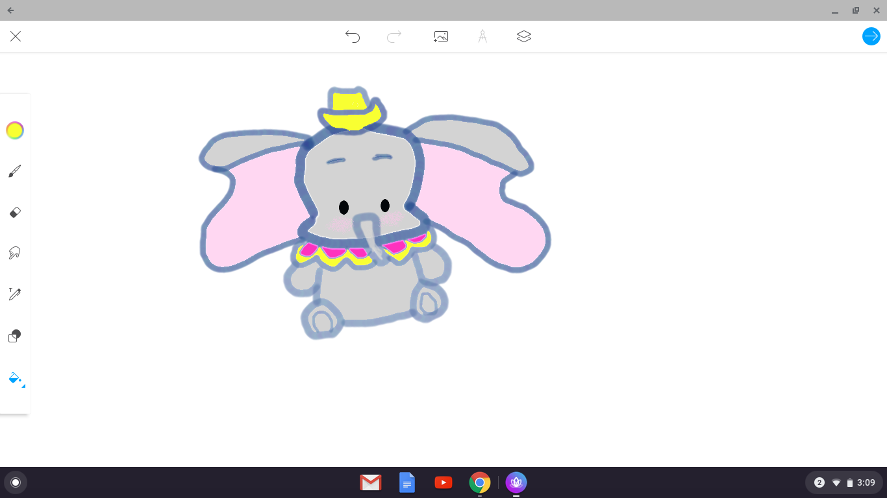The height and width of the screenshot is (498, 887).
Task: Select the Shapes tool
Action: [x=15, y=336]
